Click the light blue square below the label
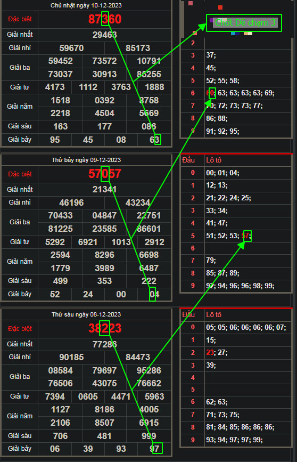Image resolution: width=297 pixels, height=462 pixels. click(x=233, y=34)
